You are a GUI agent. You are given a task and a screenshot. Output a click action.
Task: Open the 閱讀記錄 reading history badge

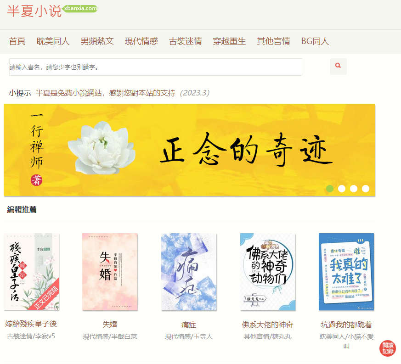coord(387,348)
